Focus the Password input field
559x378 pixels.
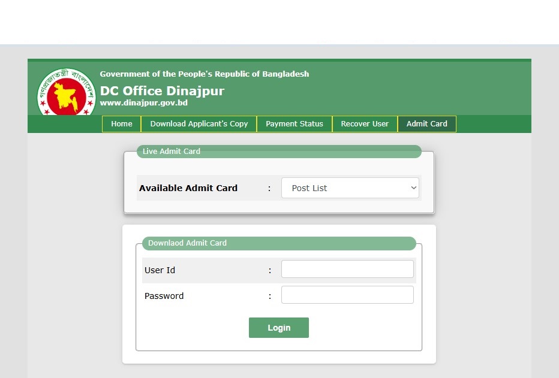pyautogui.click(x=347, y=295)
